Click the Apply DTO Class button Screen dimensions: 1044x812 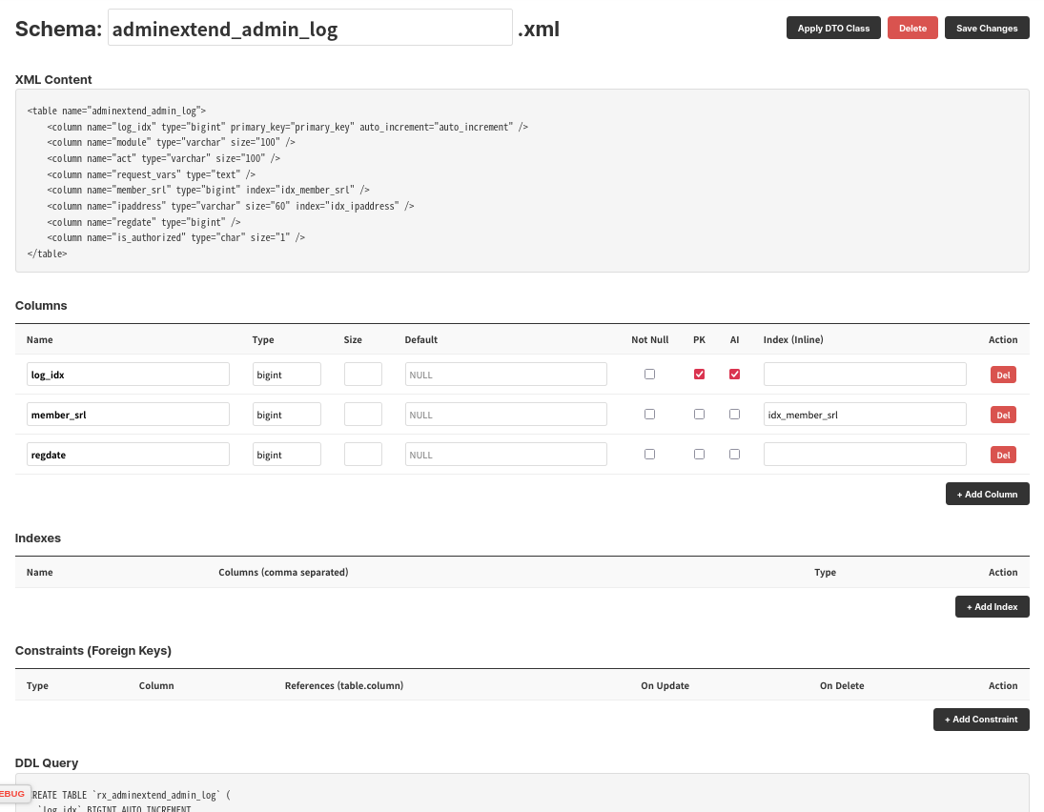832,28
